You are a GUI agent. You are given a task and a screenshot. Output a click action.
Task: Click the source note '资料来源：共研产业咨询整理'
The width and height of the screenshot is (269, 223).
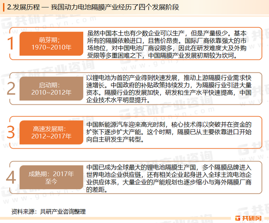[48, 212]
